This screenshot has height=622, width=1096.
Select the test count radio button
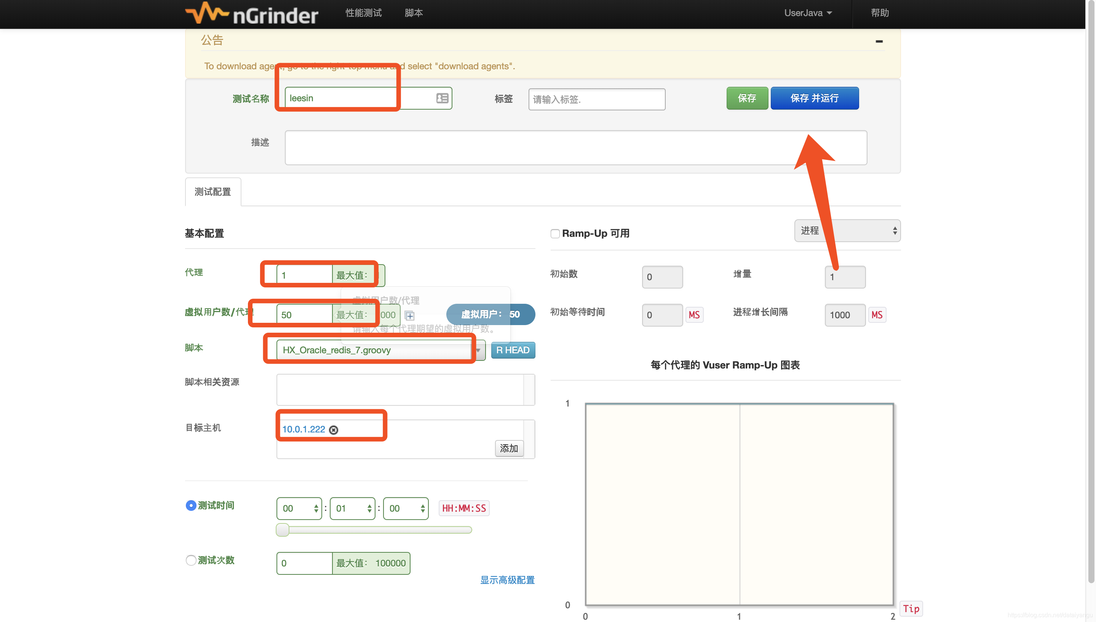coord(191,560)
